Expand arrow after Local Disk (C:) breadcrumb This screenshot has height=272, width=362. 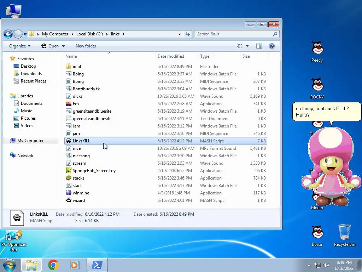pos(107,34)
